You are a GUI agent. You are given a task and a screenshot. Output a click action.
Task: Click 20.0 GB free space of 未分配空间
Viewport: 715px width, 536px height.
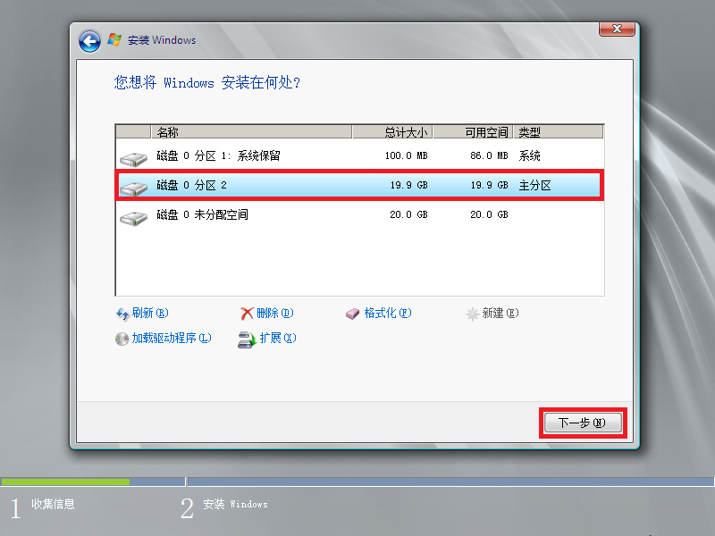tap(489, 214)
